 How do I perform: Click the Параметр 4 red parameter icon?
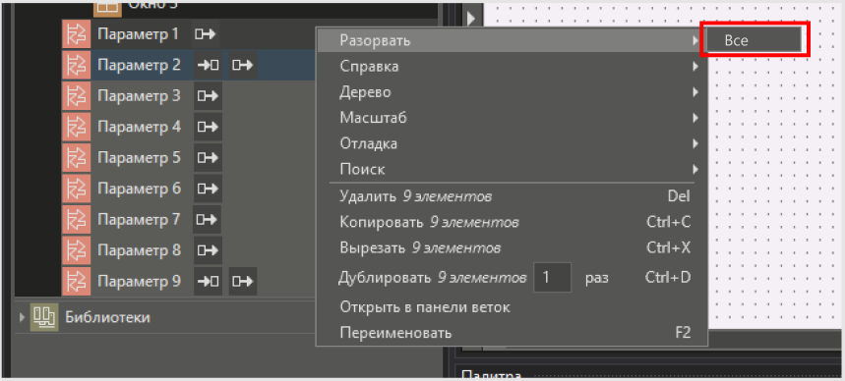(x=76, y=127)
